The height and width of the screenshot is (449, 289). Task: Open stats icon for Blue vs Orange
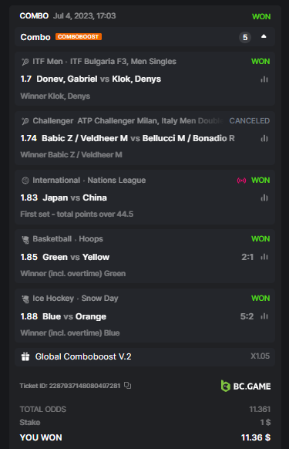tap(264, 316)
